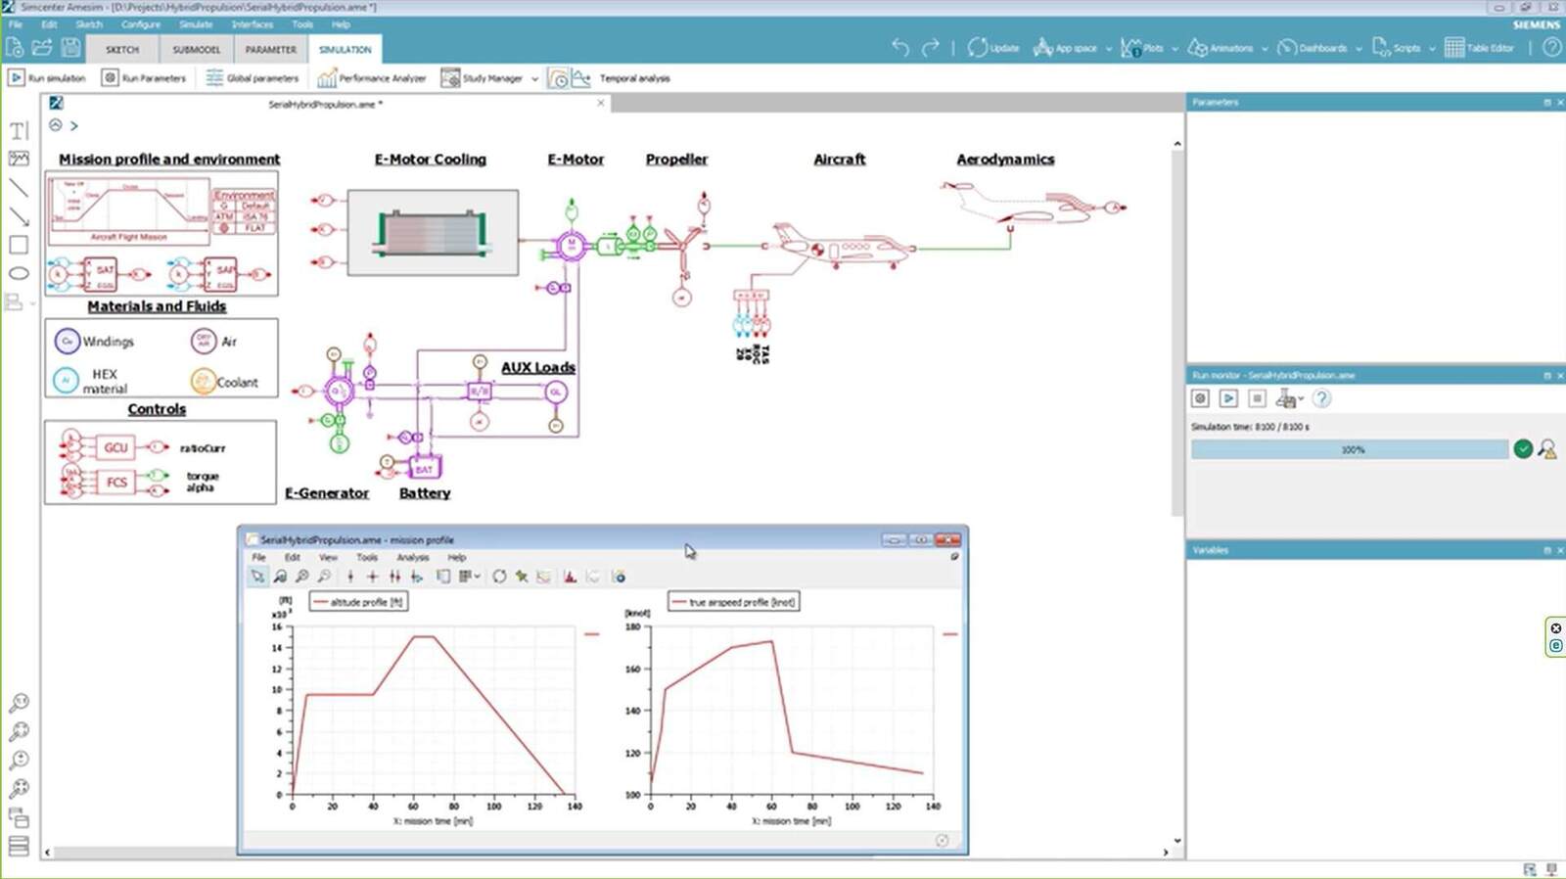Click the sketch navigation up icon

click(56, 125)
